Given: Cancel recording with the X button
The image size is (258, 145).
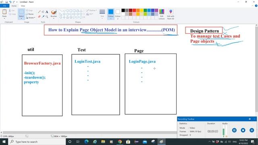Looking at the screenshot, I should [252, 130].
